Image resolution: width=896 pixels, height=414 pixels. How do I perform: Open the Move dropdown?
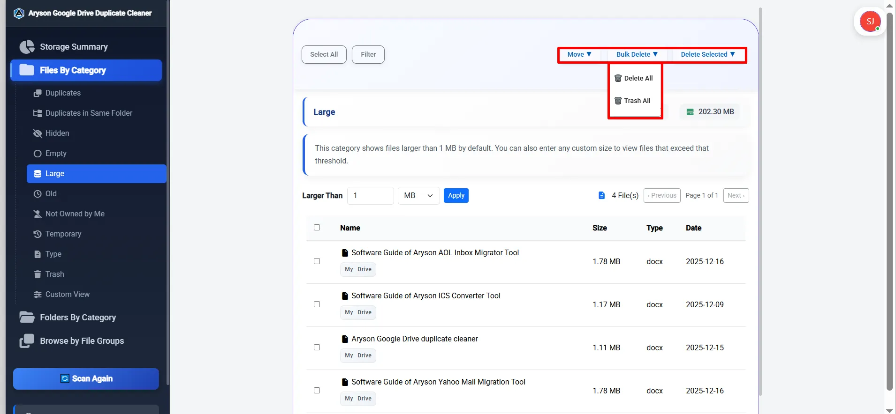579,54
